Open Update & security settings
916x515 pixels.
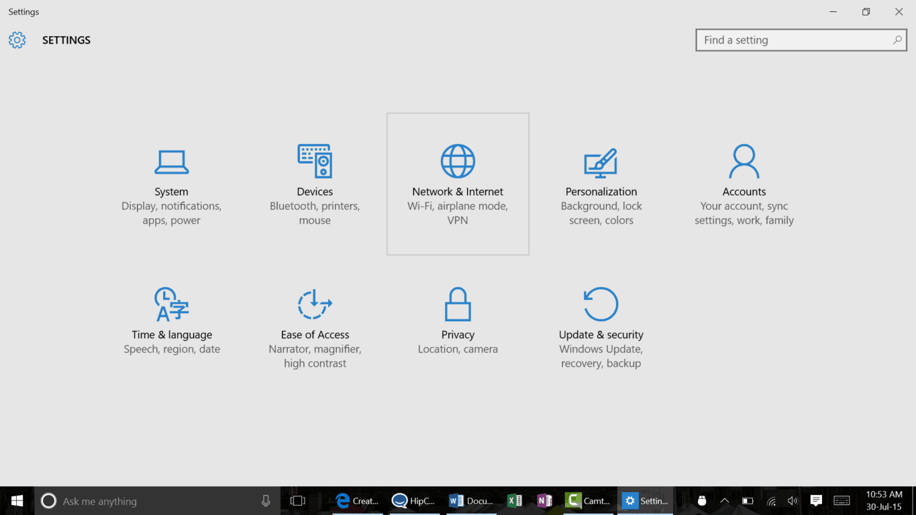coord(601,327)
